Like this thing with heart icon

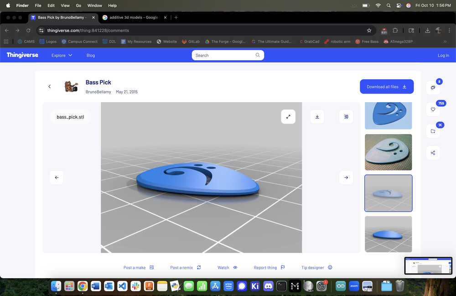click(433, 109)
